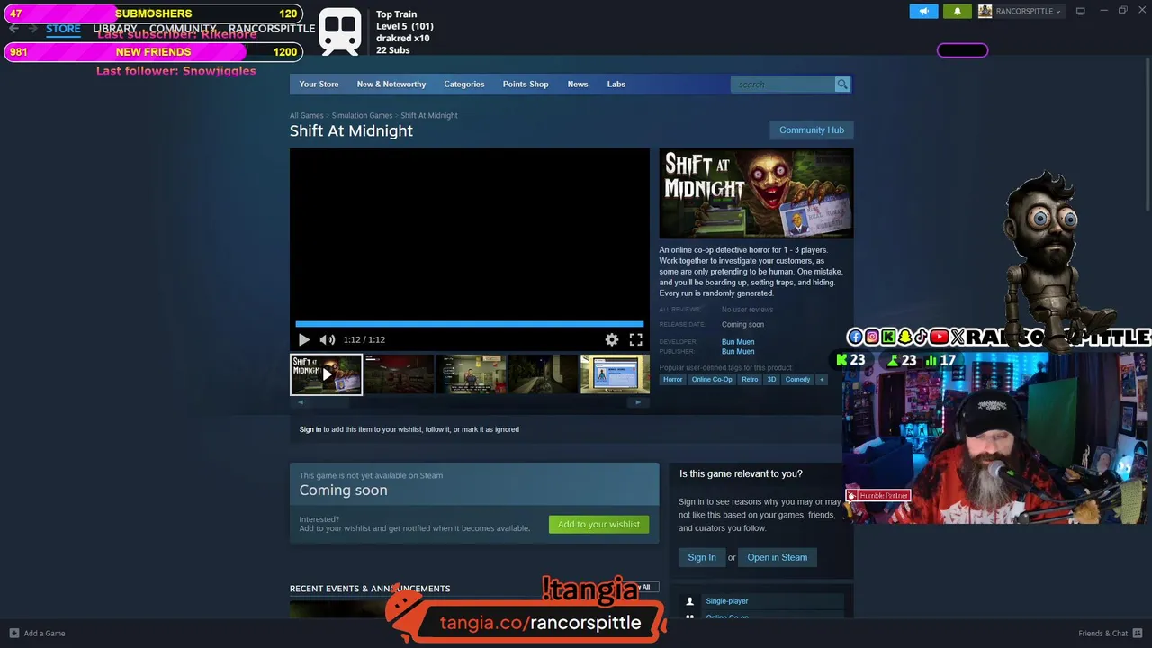Image resolution: width=1152 pixels, height=648 pixels.
Task: Click the Sign in wishlist link
Action: click(310, 429)
